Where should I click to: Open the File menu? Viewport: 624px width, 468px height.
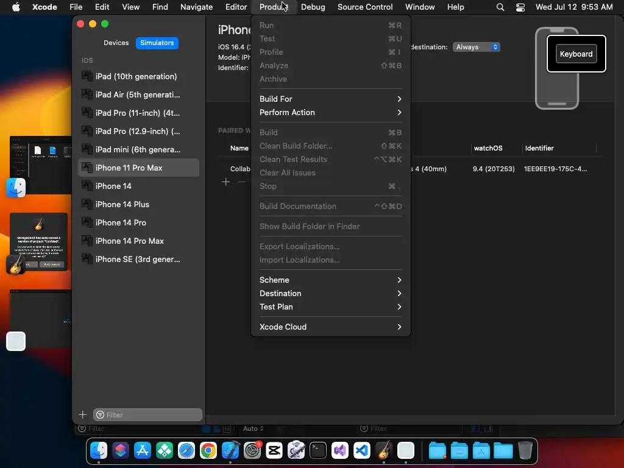pos(76,7)
